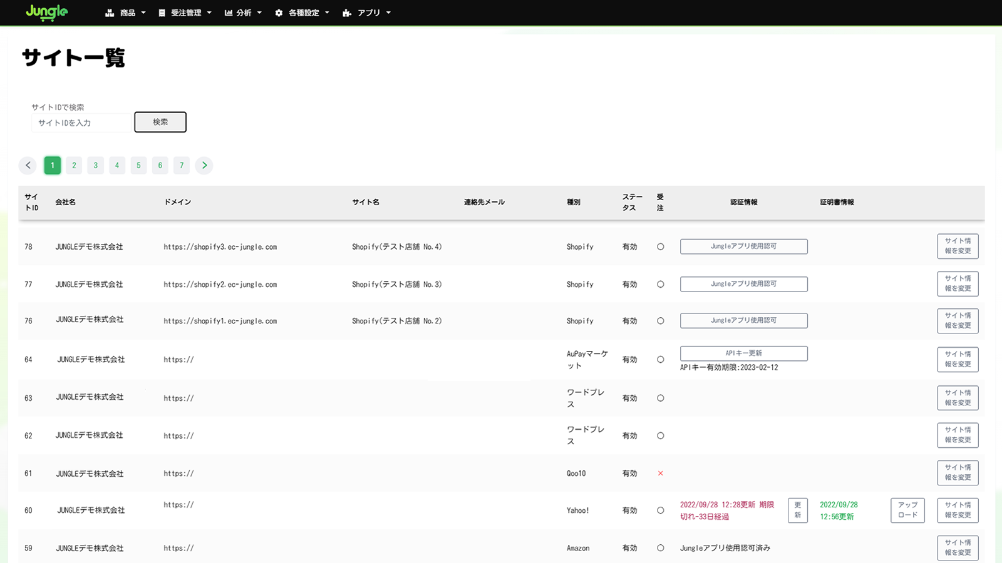This screenshot has height=563, width=1002.
Task: Click the 各種設定 gear icon
Action: click(279, 13)
